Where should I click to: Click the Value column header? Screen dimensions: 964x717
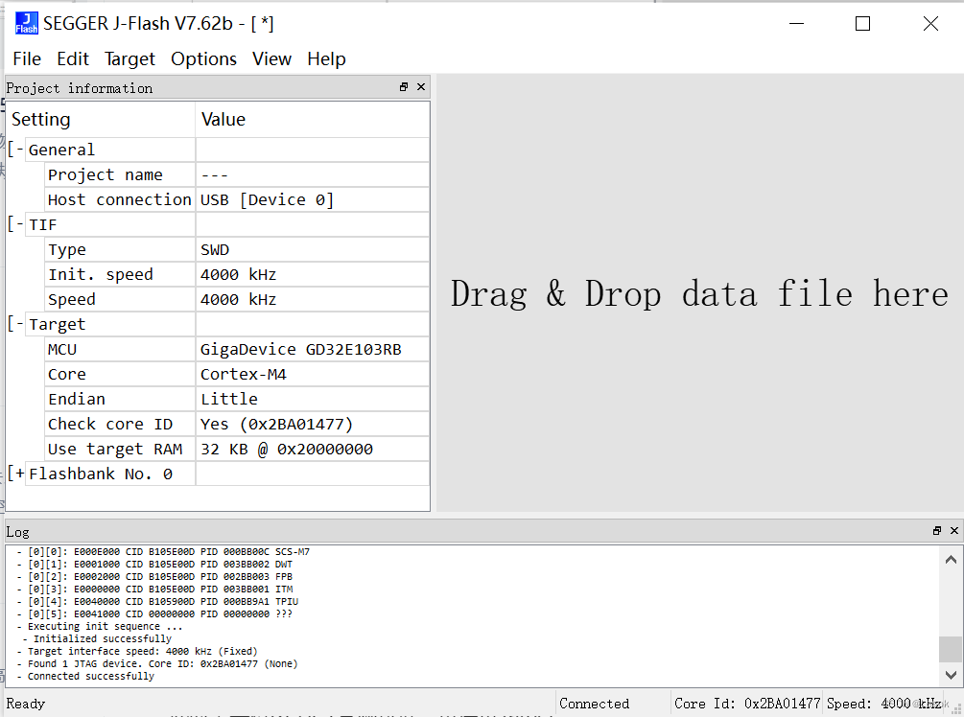[x=313, y=119]
